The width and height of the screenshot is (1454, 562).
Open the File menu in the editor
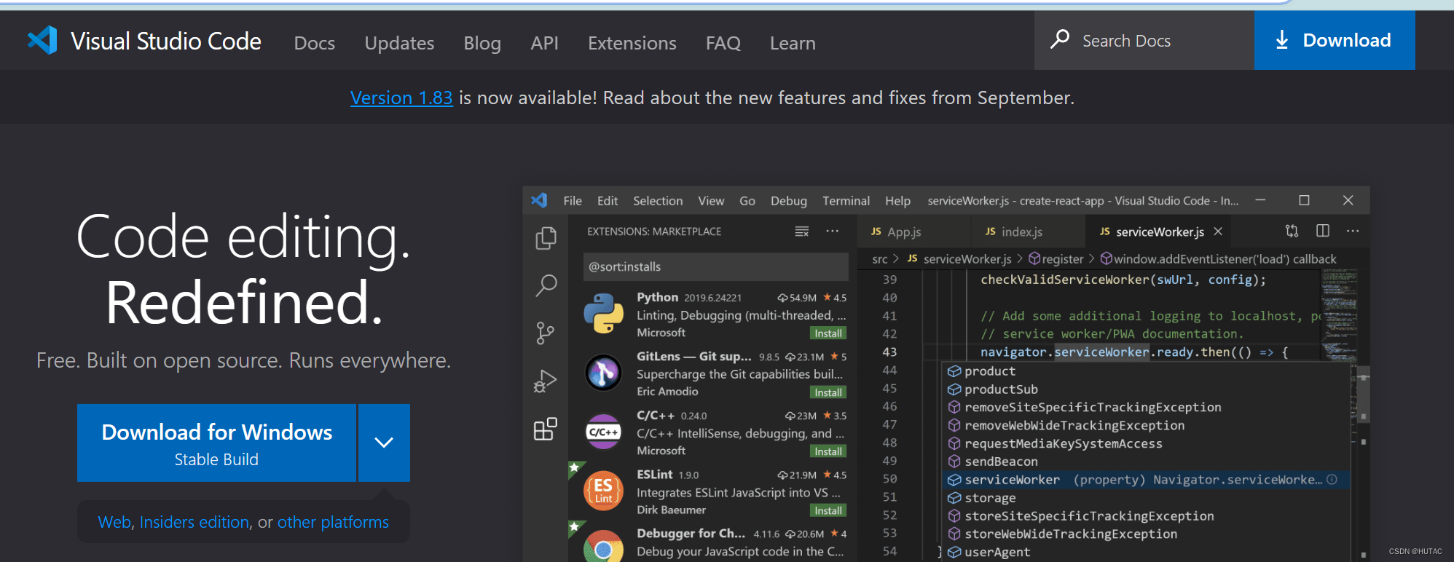click(573, 201)
